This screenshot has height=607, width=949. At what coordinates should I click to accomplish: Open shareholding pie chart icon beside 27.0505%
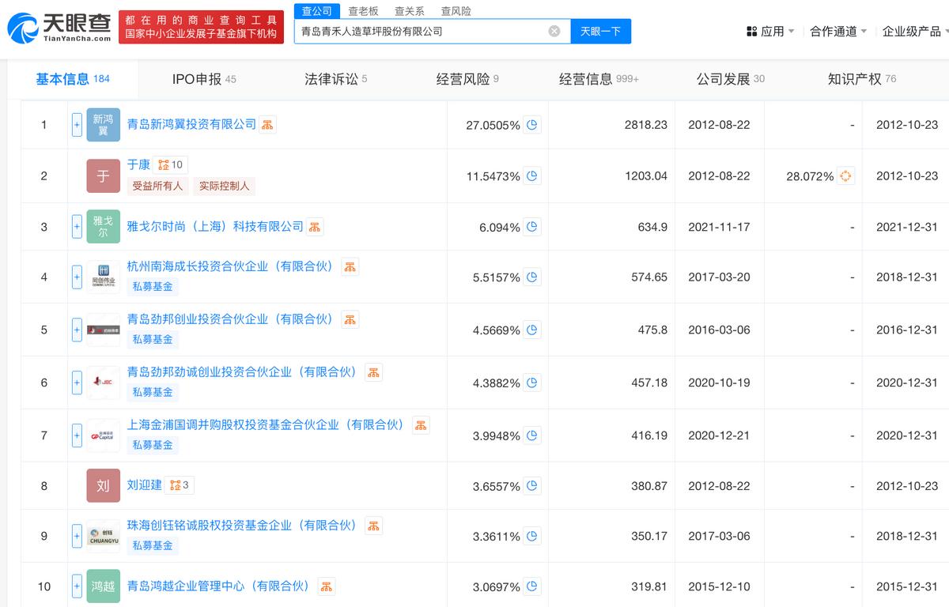(x=532, y=125)
